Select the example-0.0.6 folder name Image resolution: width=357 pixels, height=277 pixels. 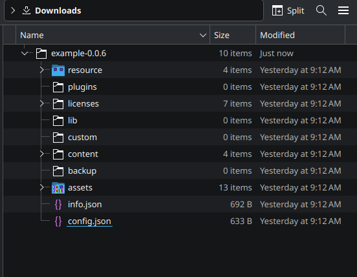click(x=78, y=54)
